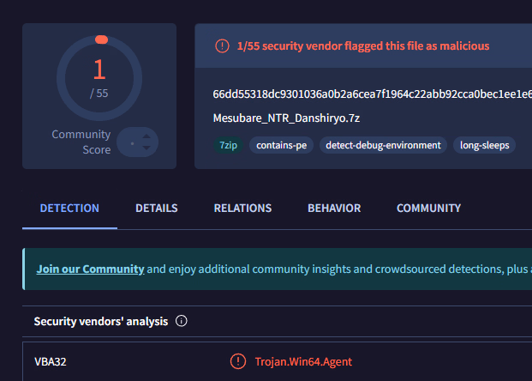
Task: Open the Detection tab
Action: 69,209
